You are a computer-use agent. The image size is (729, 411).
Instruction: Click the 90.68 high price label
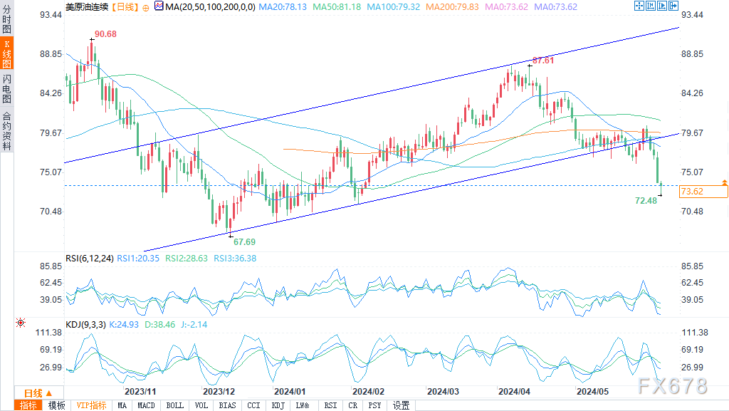105,34
